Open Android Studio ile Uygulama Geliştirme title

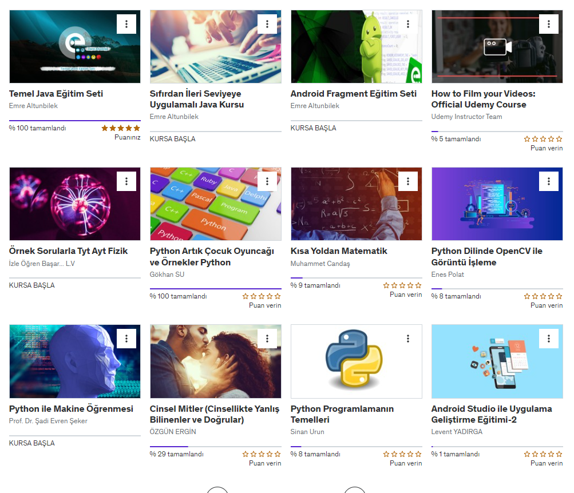[492, 414]
